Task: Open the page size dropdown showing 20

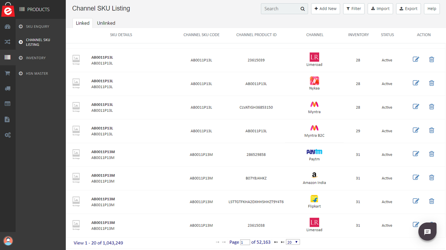Action: tap(293, 242)
